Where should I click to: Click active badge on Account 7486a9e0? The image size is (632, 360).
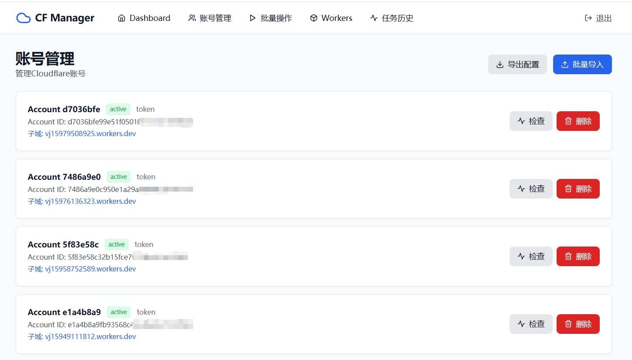119,177
